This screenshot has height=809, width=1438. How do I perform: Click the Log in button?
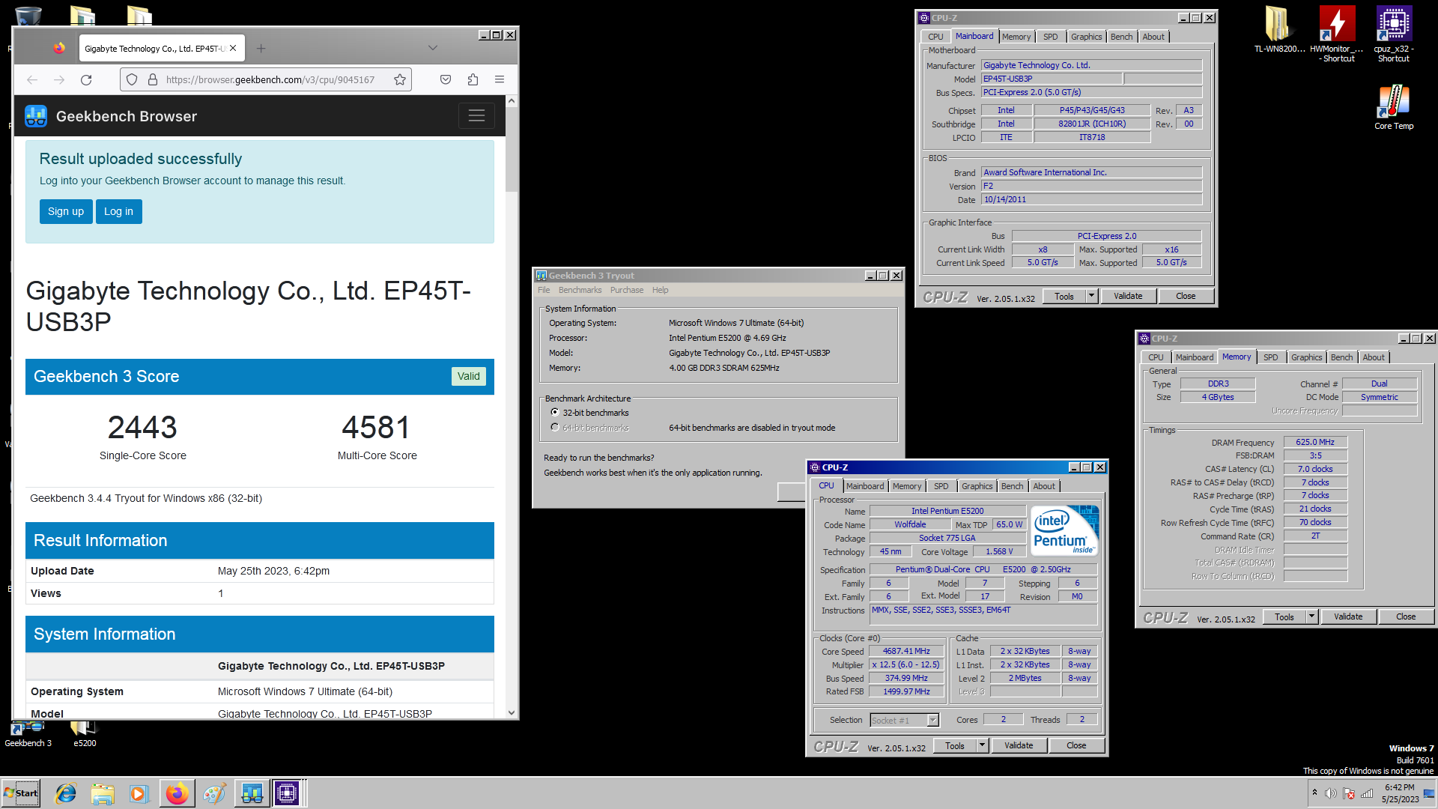pyautogui.click(x=118, y=212)
